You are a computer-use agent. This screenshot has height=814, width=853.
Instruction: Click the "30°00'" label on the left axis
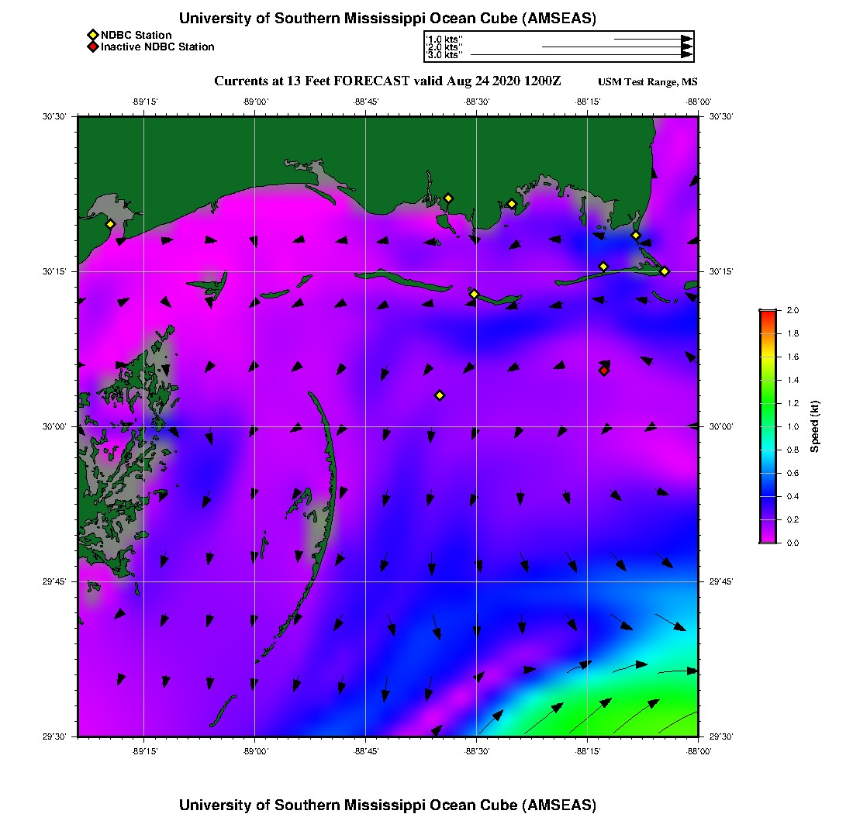(x=54, y=427)
